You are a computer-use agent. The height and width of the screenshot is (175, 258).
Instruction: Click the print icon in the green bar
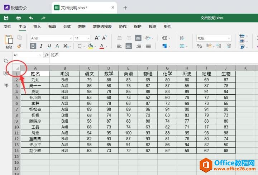18,18
